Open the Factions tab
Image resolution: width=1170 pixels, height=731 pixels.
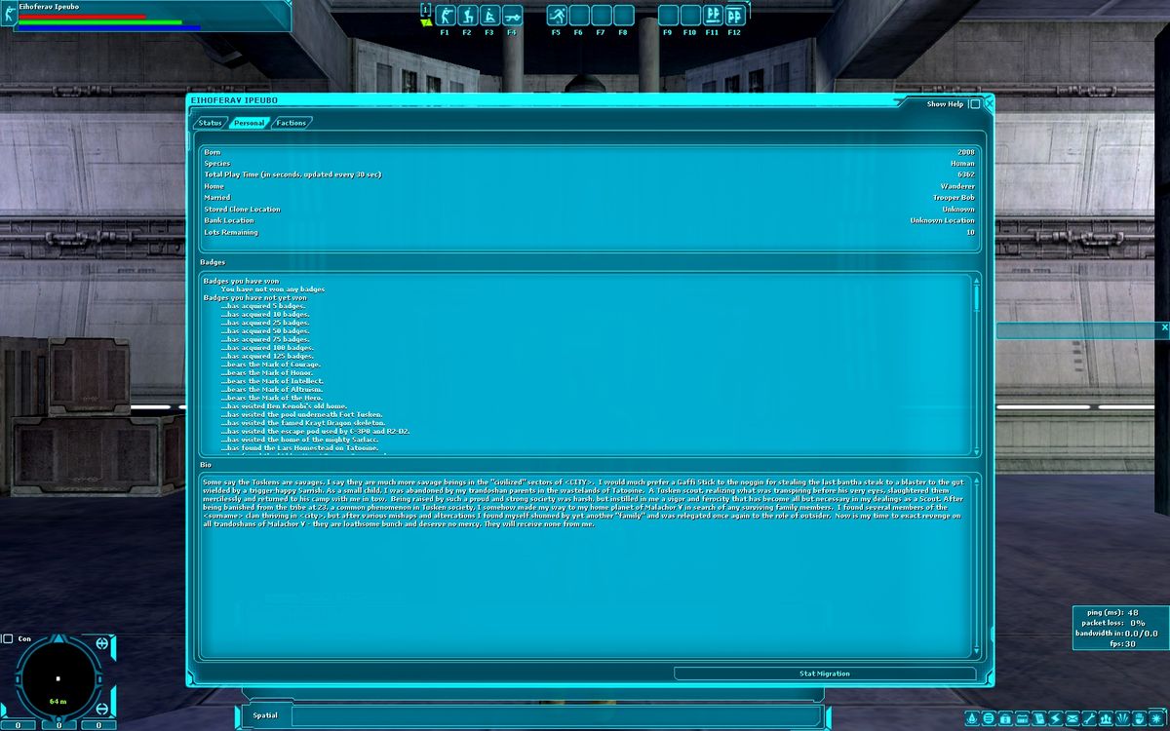click(291, 123)
